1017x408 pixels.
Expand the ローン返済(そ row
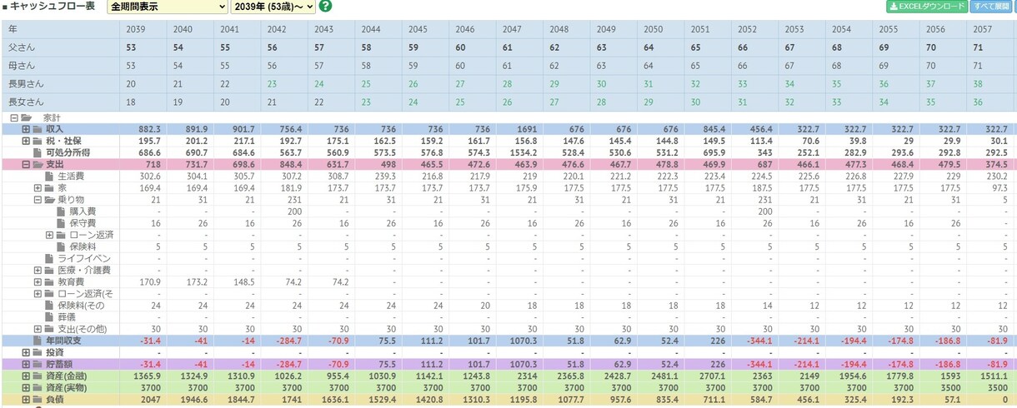tap(38, 294)
